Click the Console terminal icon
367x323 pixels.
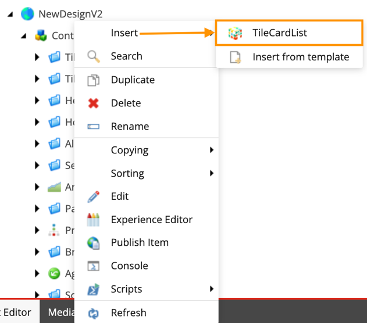(93, 266)
